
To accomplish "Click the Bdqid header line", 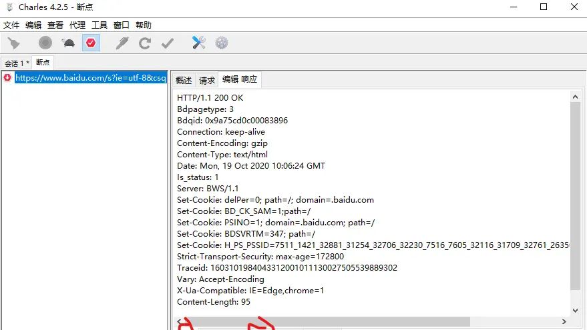I will (232, 121).
